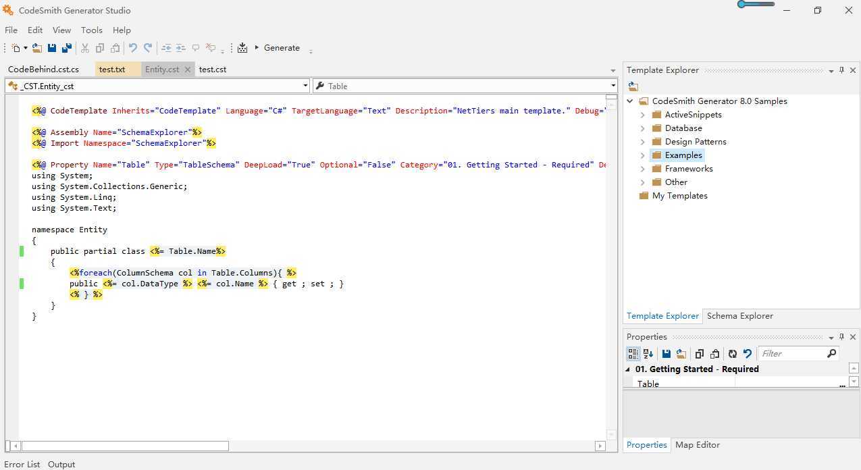
Task: Select the Frameworks tree item
Action: pyautogui.click(x=689, y=169)
